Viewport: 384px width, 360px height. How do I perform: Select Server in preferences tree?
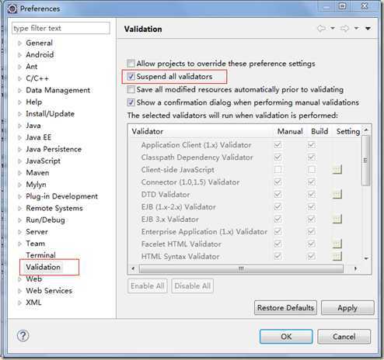tap(37, 232)
